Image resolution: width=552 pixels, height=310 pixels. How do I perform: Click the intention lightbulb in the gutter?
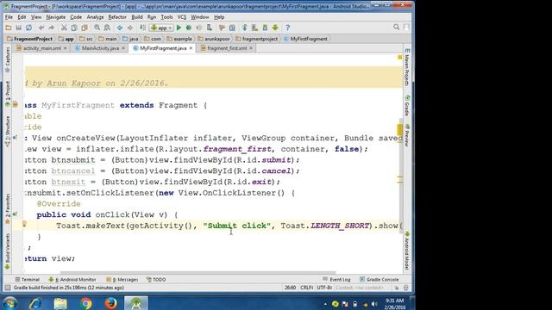(x=24, y=224)
